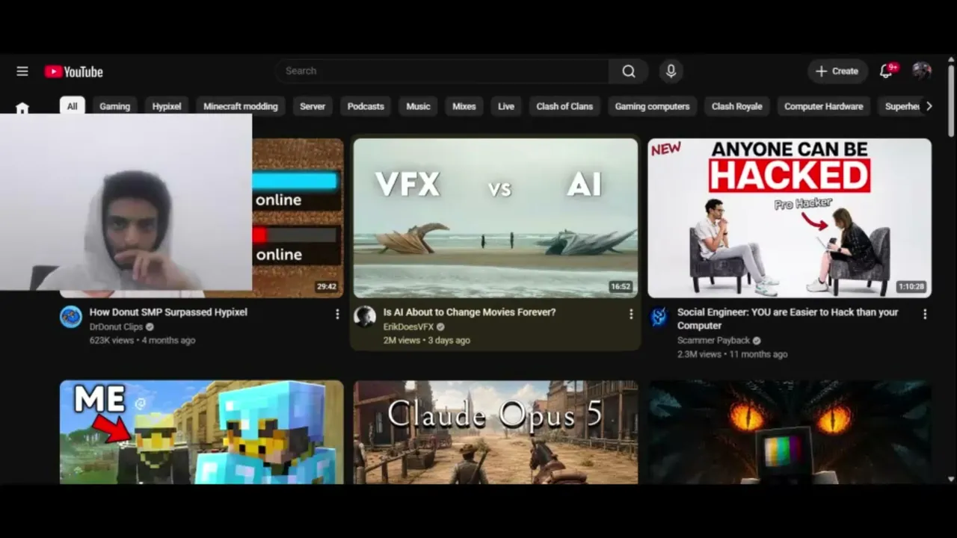Click the magnifier search button
The width and height of the screenshot is (957, 538).
click(x=629, y=71)
